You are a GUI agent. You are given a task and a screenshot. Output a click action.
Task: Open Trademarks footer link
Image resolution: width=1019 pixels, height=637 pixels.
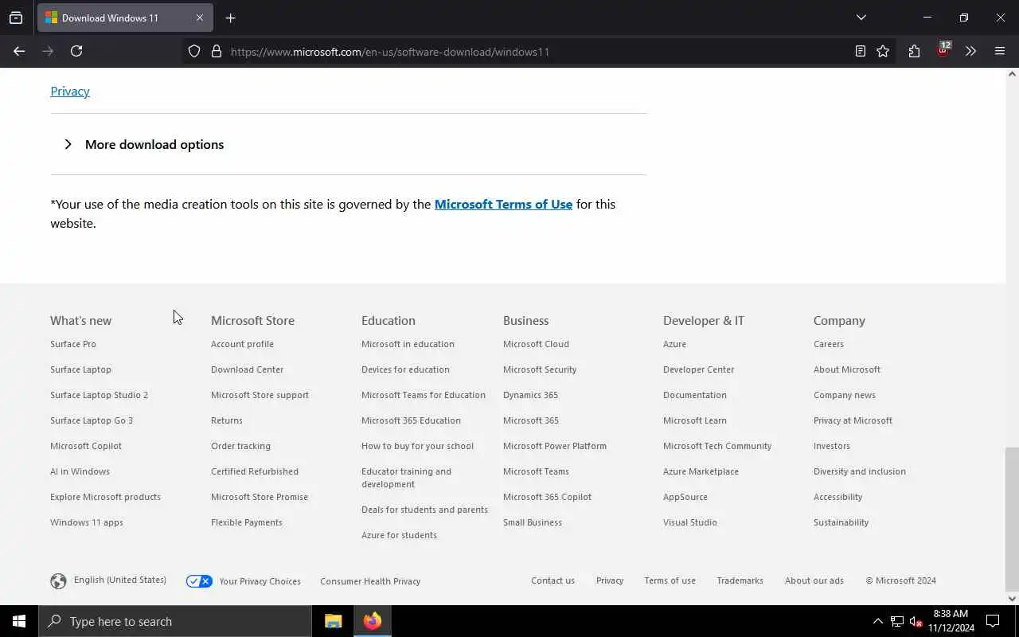[x=740, y=580]
